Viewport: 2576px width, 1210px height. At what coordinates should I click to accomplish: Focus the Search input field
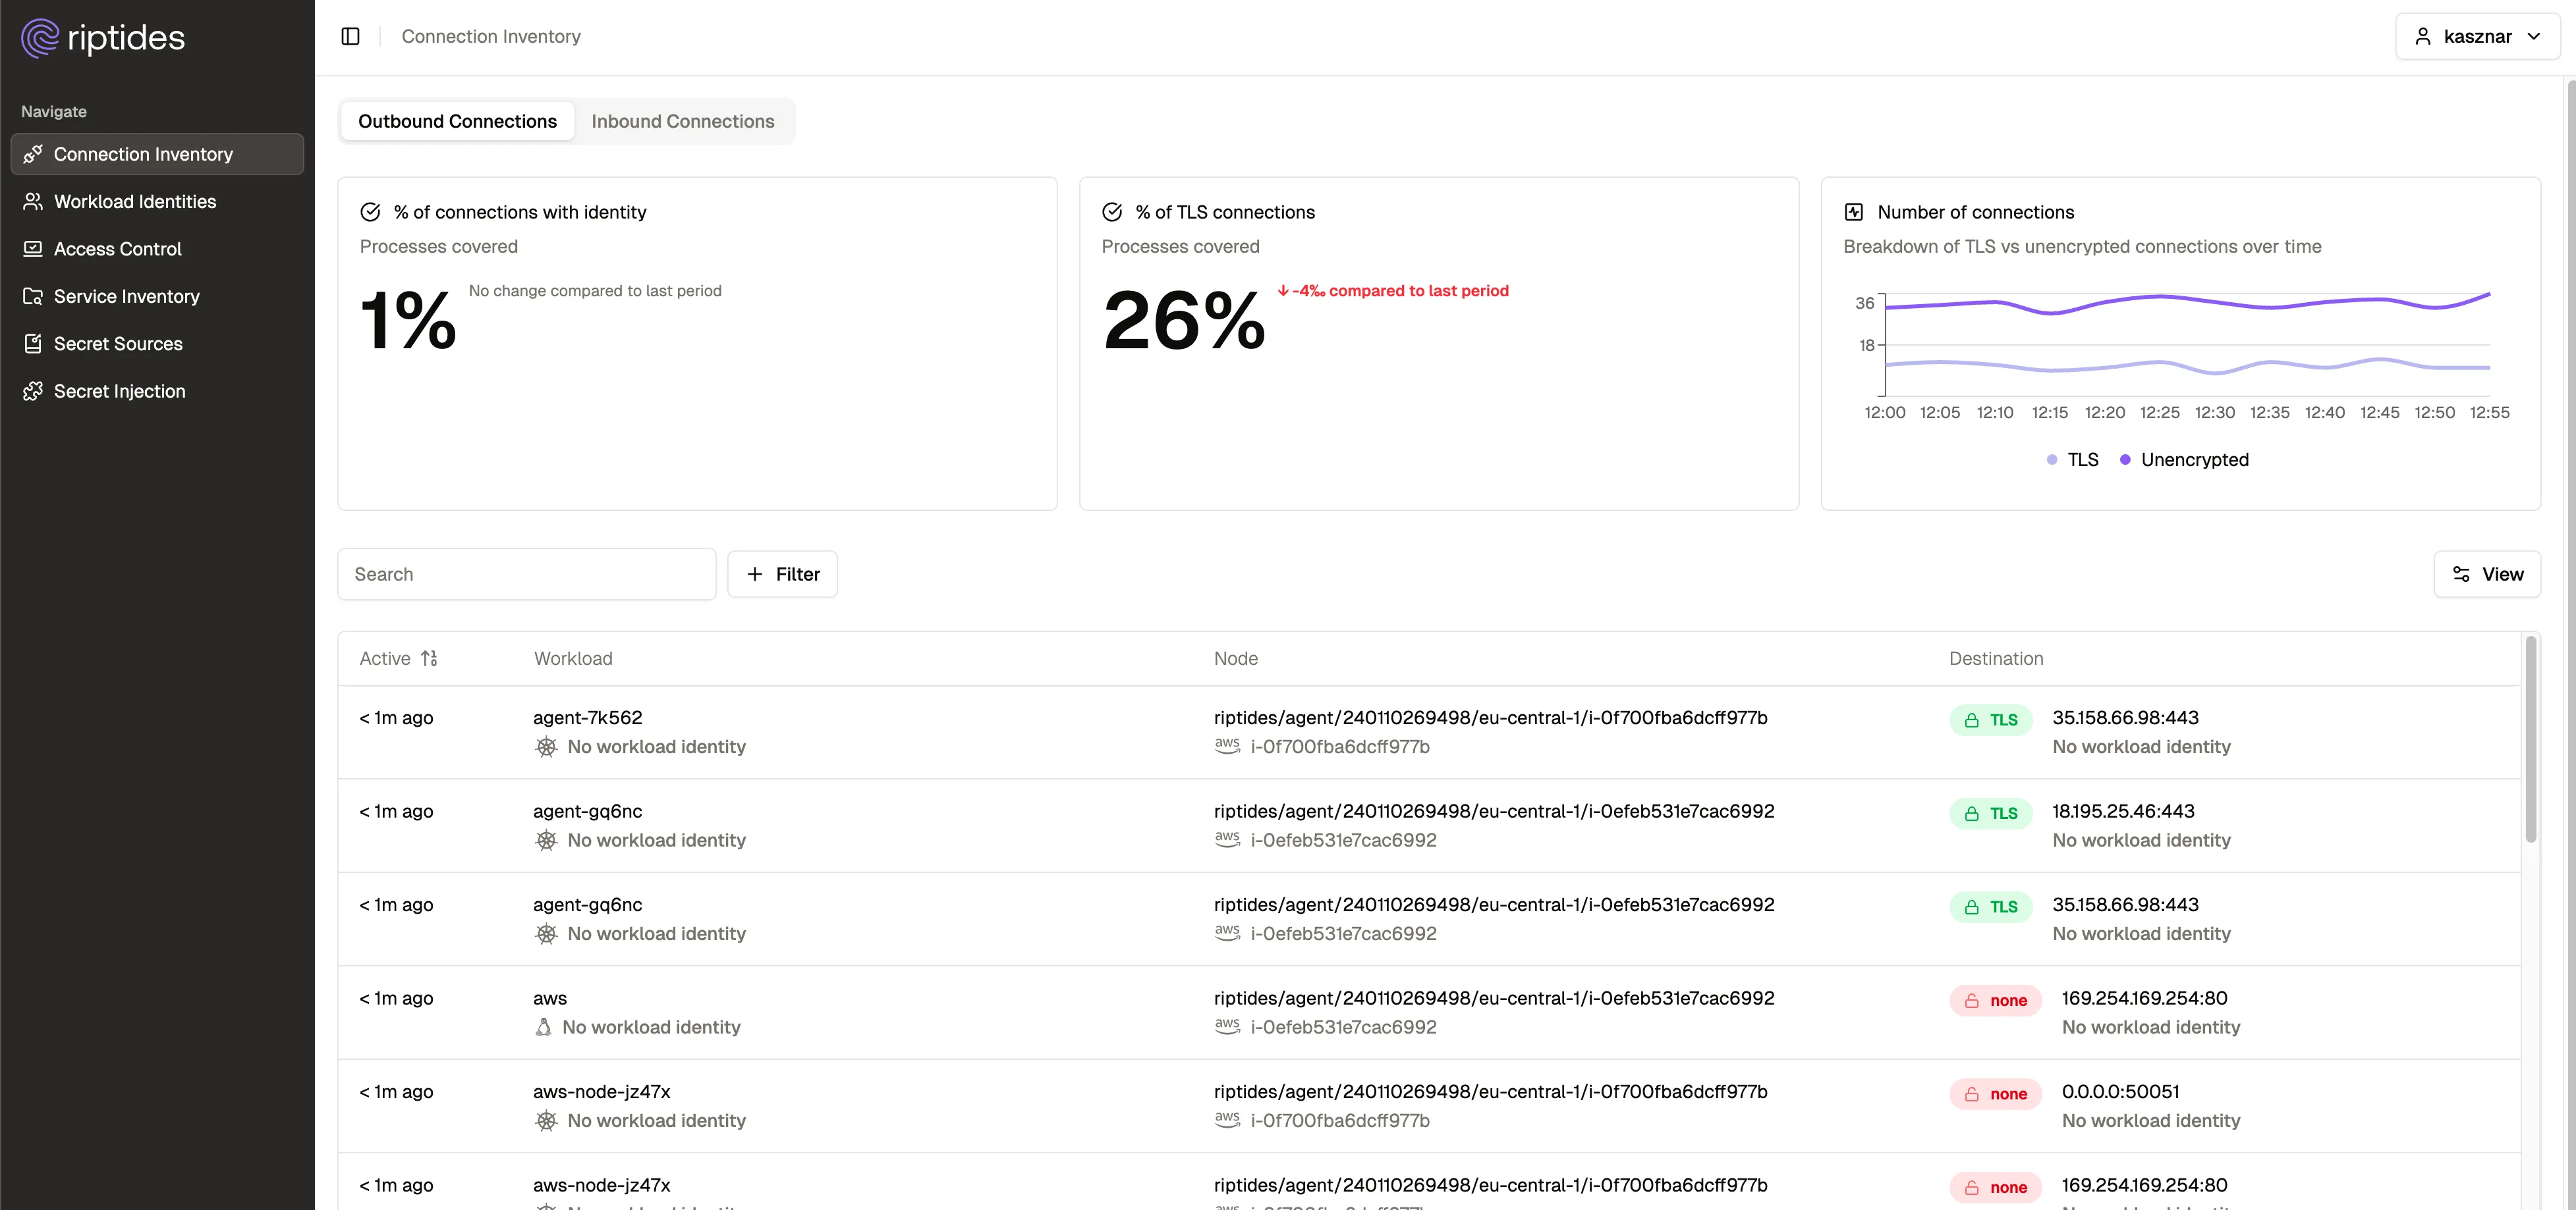click(526, 575)
